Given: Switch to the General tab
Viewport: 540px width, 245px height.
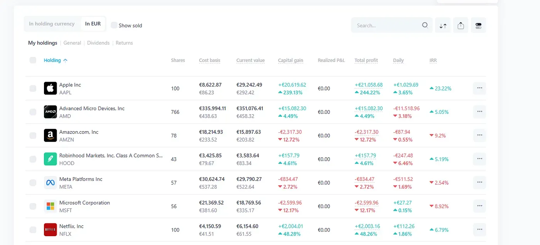Looking at the screenshot, I should click(x=72, y=43).
